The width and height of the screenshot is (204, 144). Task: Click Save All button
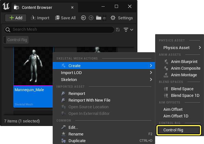click(65, 18)
